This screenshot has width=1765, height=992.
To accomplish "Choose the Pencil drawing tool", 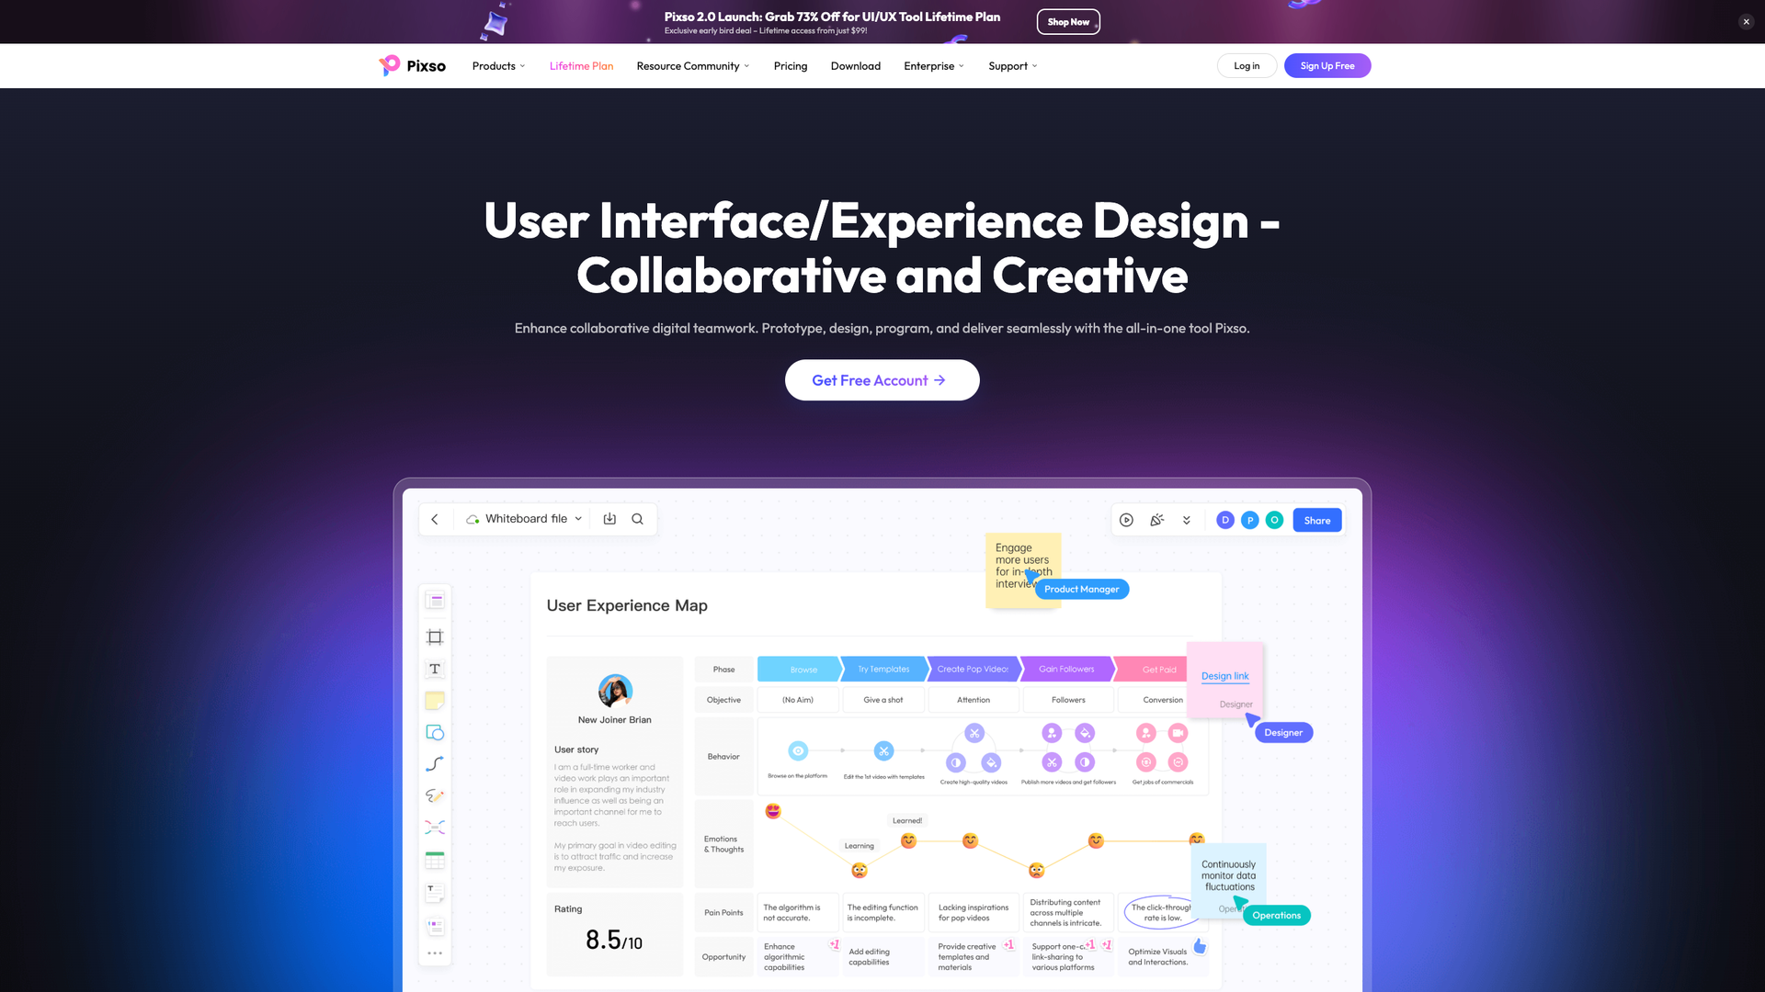I will [x=435, y=795].
